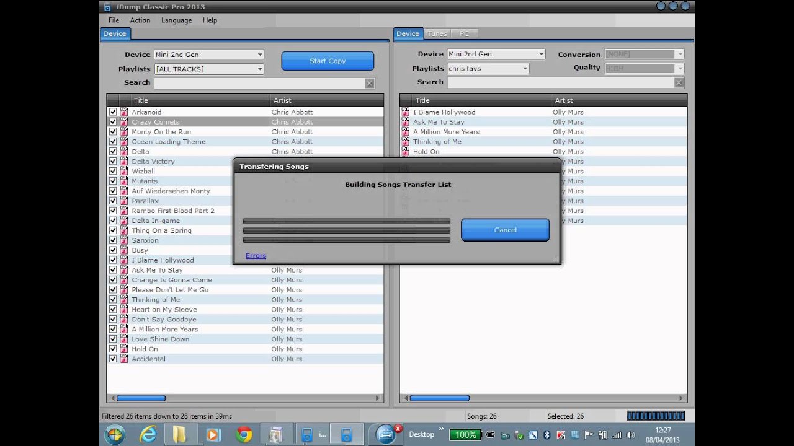Image resolution: width=794 pixels, height=446 pixels.
Task: Click the music icon beside A Million More Years in the right list
Action: (406, 132)
